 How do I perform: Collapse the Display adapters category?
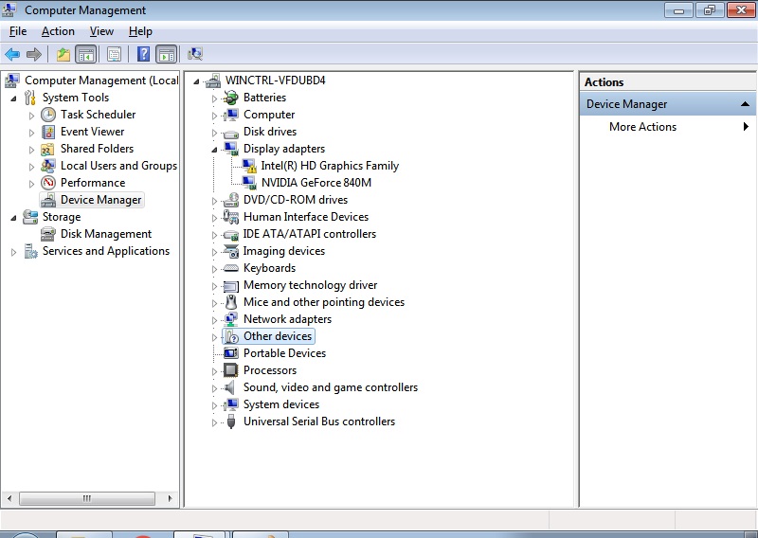pos(214,150)
